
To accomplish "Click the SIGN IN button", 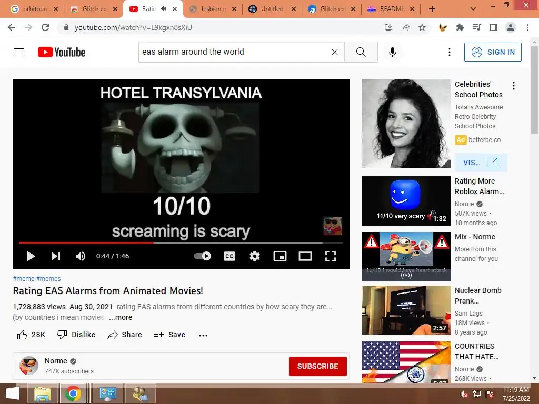I will [x=493, y=52].
